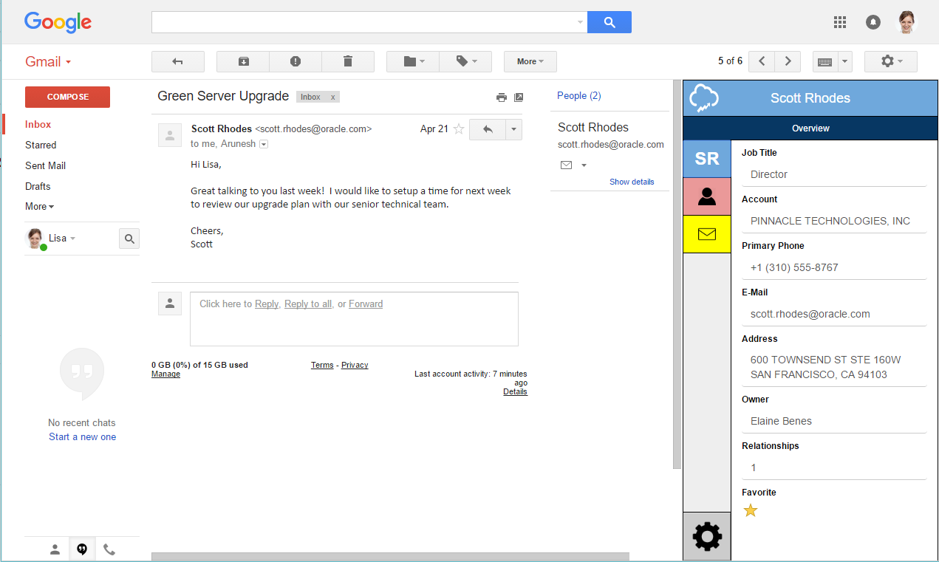The width and height of the screenshot is (939, 562).
Task: Start a new one chat link
Action: tap(82, 436)
